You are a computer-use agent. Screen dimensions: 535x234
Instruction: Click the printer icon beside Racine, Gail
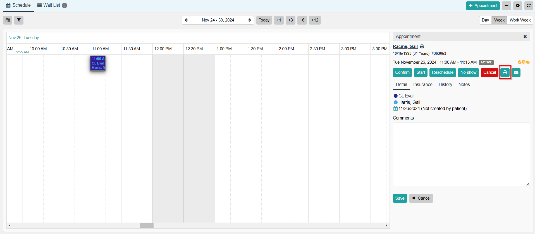422,47
